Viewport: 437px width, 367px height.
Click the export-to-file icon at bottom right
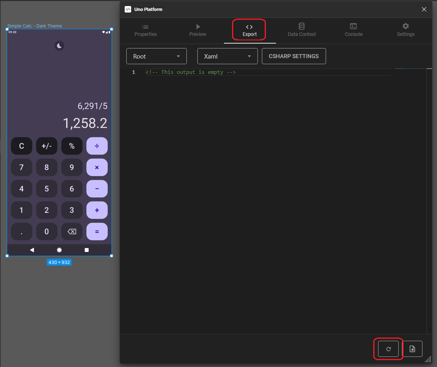412,348
